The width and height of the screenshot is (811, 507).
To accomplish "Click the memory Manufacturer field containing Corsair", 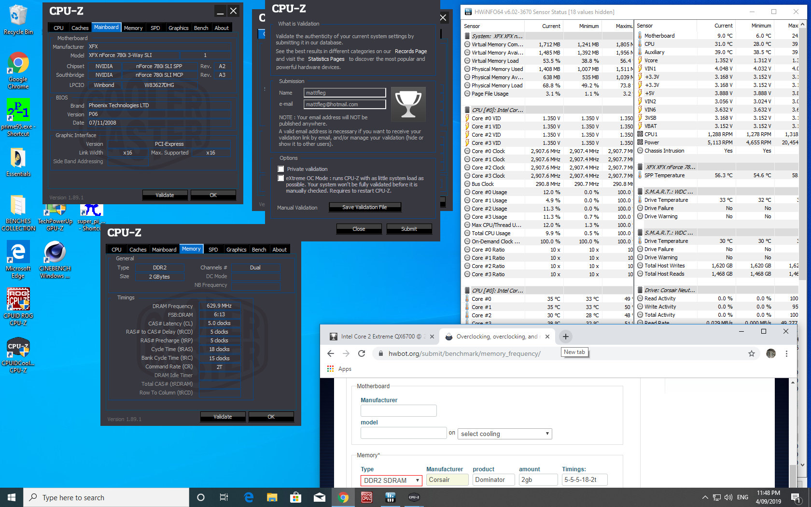I will pyautogui.click(x=447, y=479).
